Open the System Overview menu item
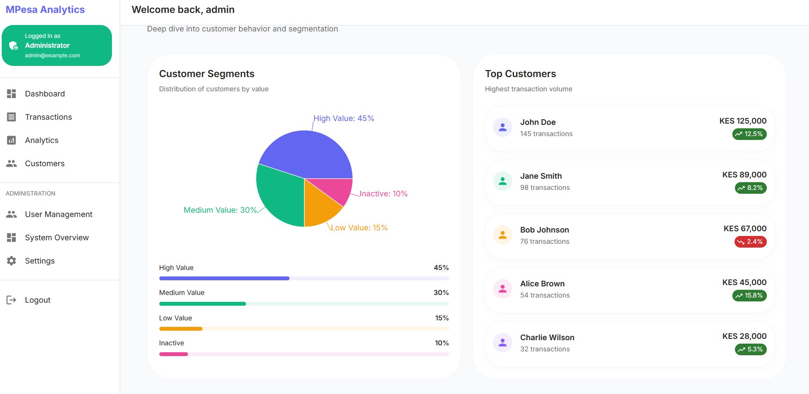The height and width of the screenshot is (394, 809). [x=56, y=238]
